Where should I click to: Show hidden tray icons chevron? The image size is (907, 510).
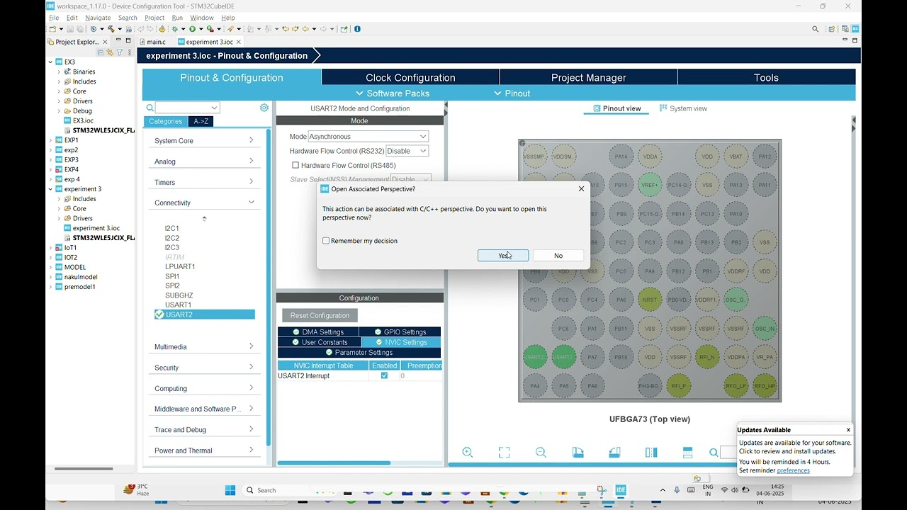point(663,490)
